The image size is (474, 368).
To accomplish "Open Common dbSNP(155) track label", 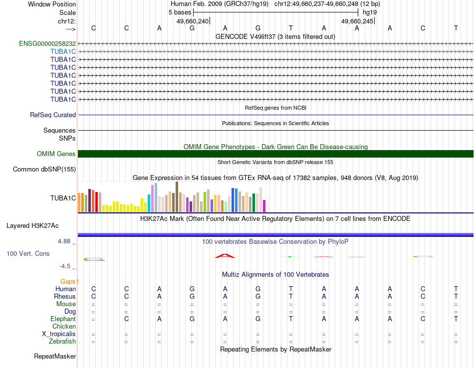I will click(44, 169).
